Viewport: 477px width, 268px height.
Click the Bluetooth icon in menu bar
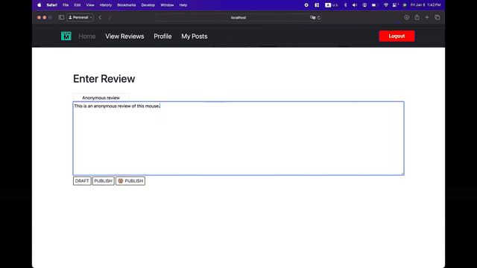[345, 5]
